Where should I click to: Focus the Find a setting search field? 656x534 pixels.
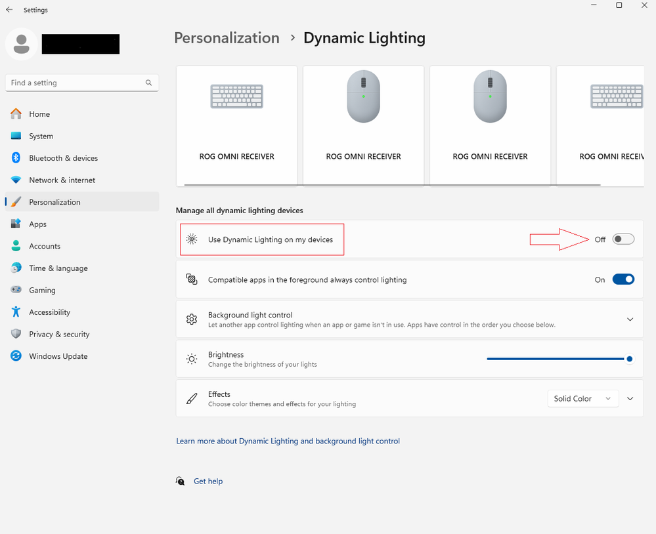pos(82,83)
